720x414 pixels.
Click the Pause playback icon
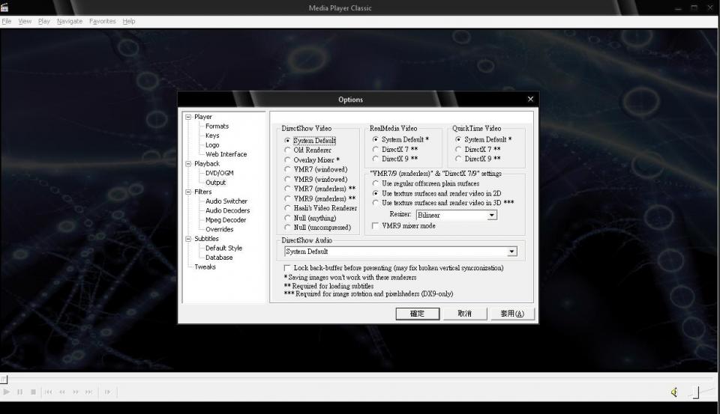(20, 392)
